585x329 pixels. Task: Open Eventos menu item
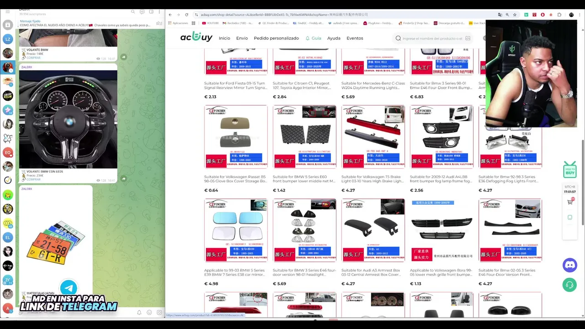pos(355,38)
